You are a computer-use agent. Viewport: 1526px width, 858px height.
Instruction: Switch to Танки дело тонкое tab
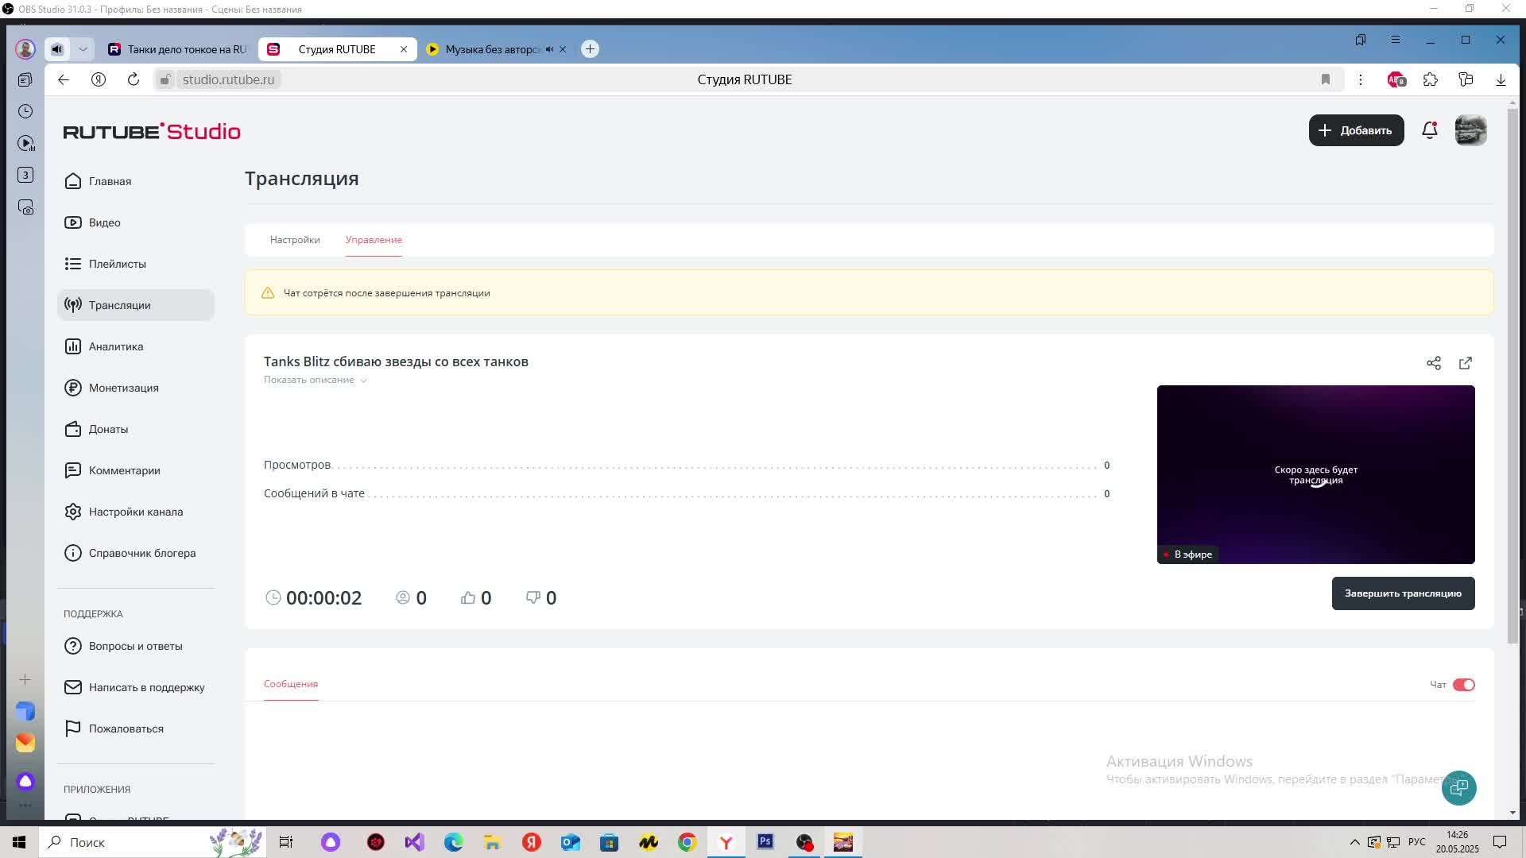[179, 49]
